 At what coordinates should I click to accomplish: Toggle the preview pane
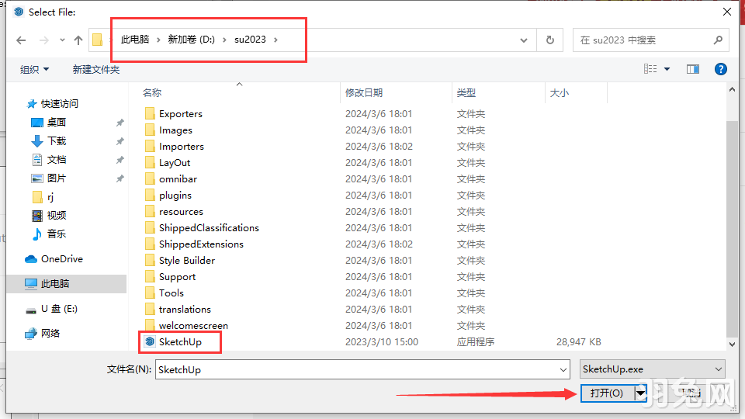coord(693,69)
